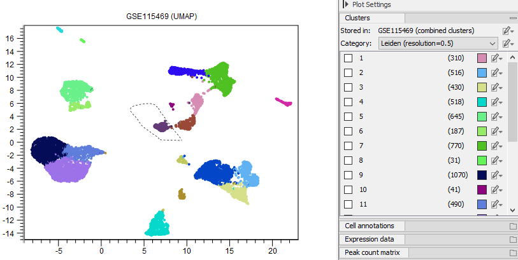Expand the Cell annotations section

513,226
